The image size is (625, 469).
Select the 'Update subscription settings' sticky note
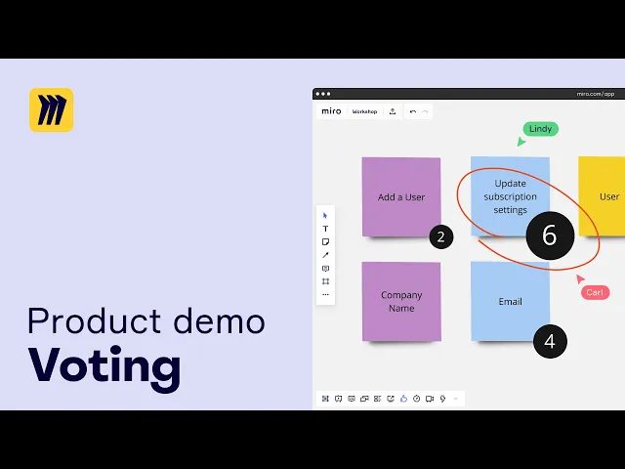coord(510,196)
